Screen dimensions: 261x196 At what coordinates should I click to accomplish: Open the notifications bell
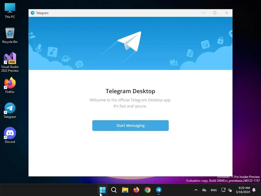click(x=254, y=190)
